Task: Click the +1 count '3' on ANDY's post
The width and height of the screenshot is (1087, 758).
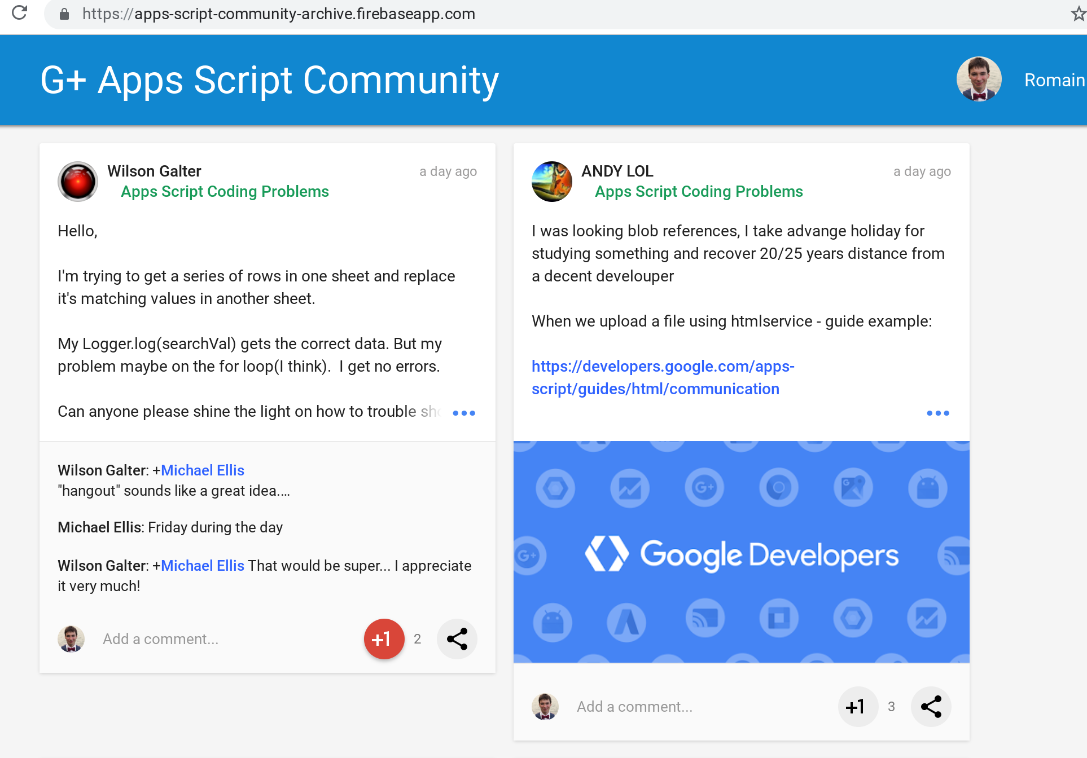Action: 892,707
